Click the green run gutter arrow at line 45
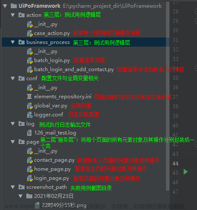The image size is (197, 210). pos(185,172)
